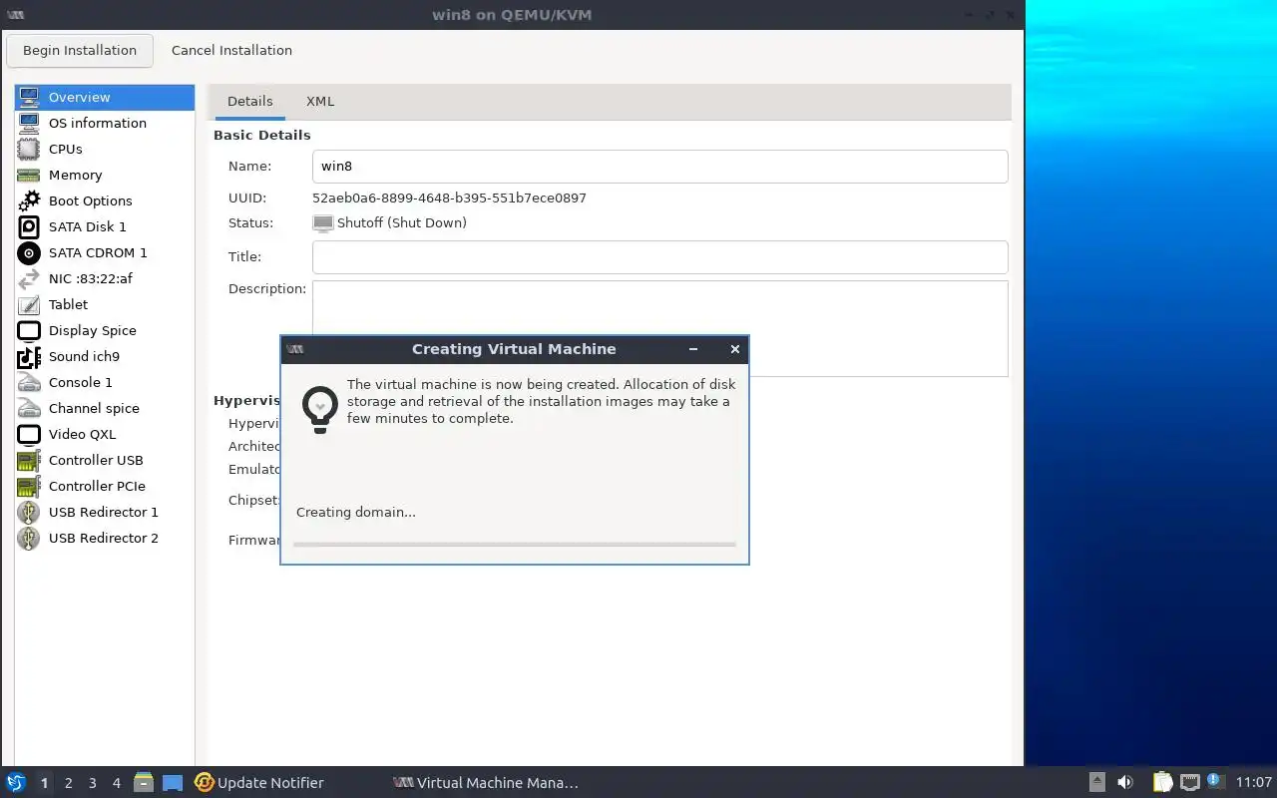1277x798 pixels.
Task: Click the Virtual Machine Manager taskbar entry
Action: (x=486, y=783)
